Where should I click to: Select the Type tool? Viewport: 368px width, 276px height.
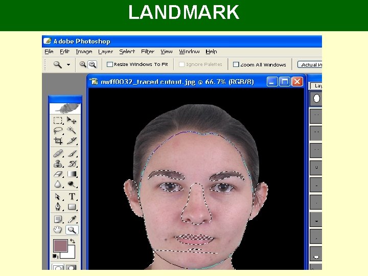[x=72, y=196]
